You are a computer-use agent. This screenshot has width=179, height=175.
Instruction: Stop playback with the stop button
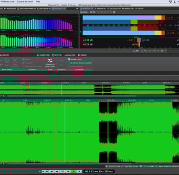point(68,171)
